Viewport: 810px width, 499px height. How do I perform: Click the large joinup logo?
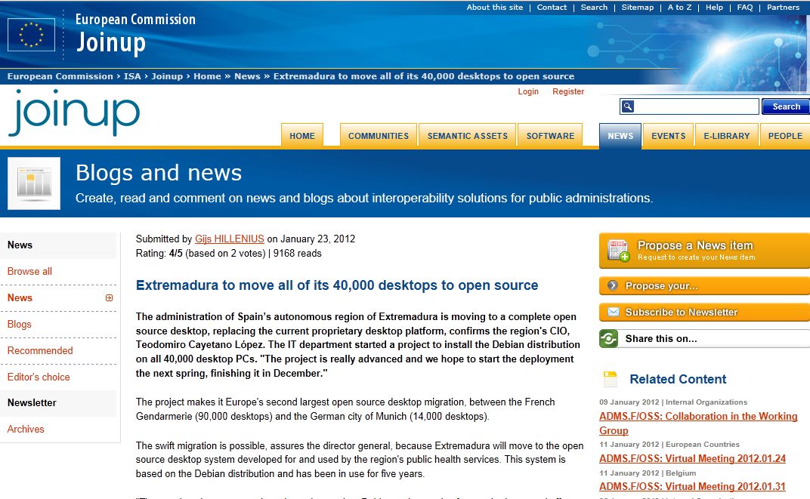click(74, 113)
